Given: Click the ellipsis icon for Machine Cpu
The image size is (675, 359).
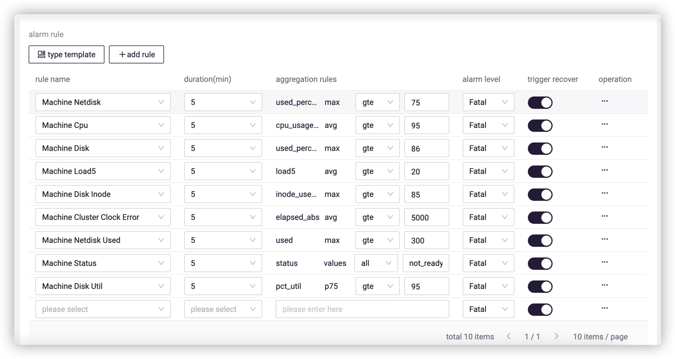Looking at the screenshot, I should tap(605, 124).
